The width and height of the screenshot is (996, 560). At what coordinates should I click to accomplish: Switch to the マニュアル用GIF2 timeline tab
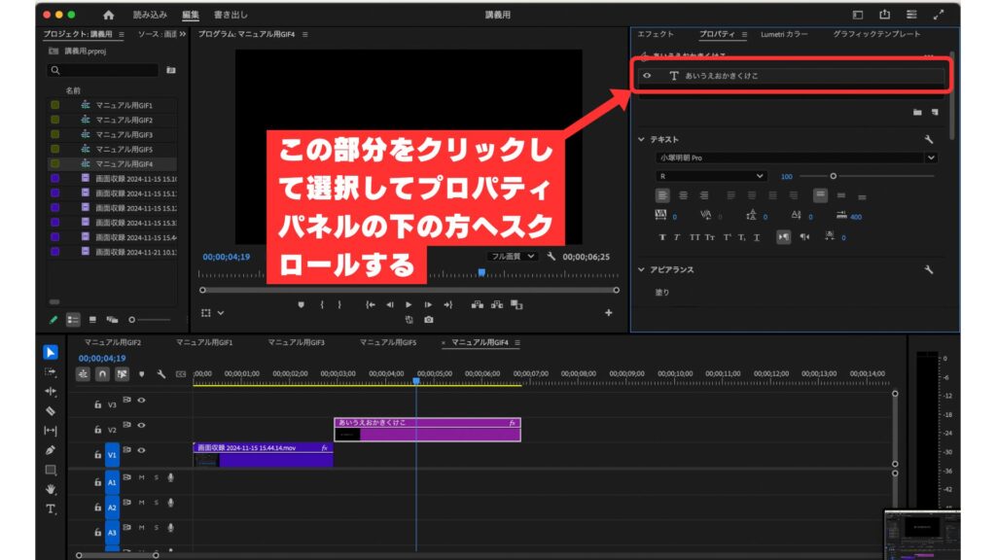tap(113, 343)
